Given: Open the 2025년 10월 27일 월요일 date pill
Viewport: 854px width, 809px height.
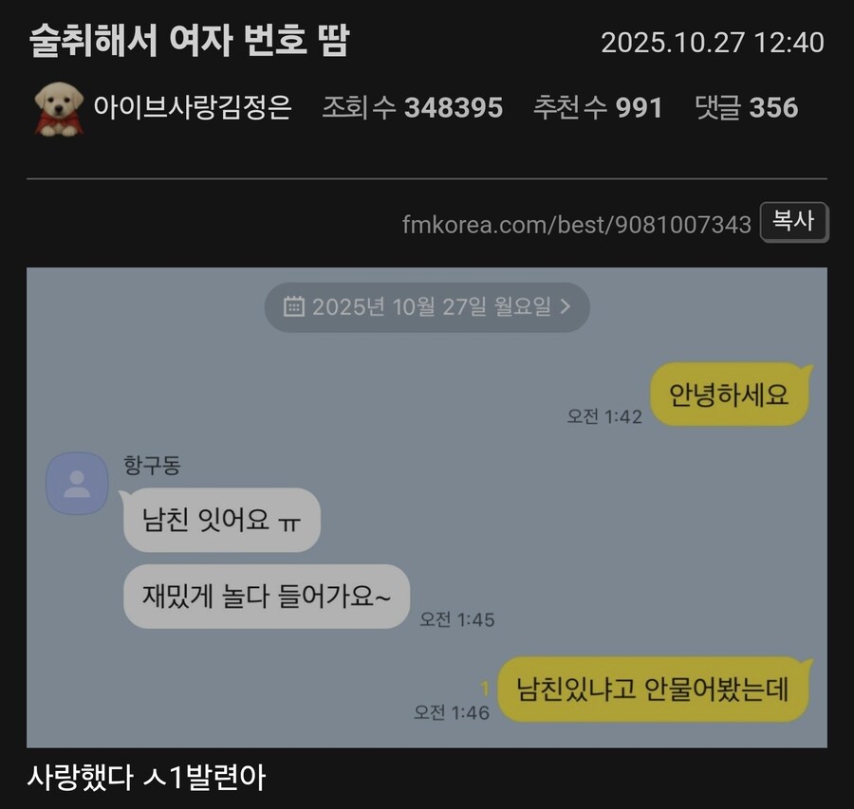Looking at the screenshot, I should click(x=427, y=307).
